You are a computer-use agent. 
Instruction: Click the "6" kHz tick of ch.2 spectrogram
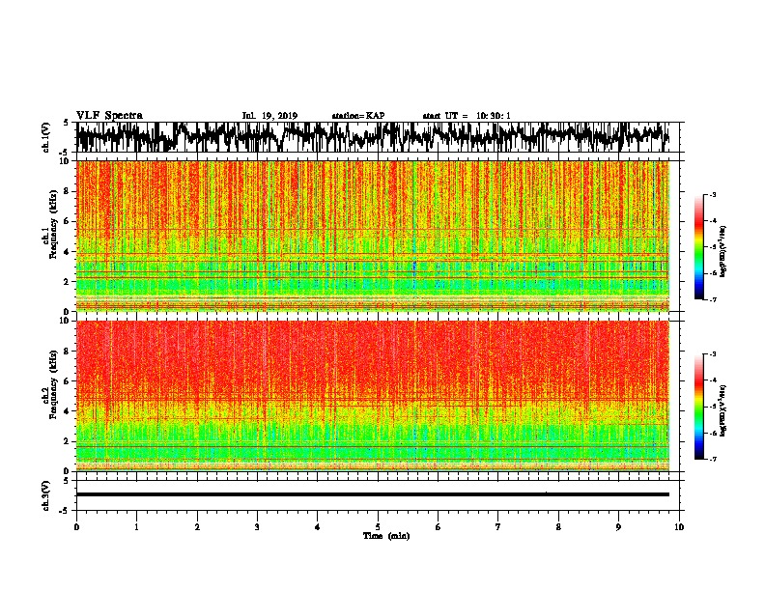tap(67, 381)
